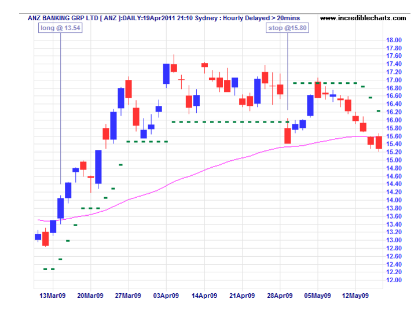Click the 16.40 price axis value

pos(394,104)
